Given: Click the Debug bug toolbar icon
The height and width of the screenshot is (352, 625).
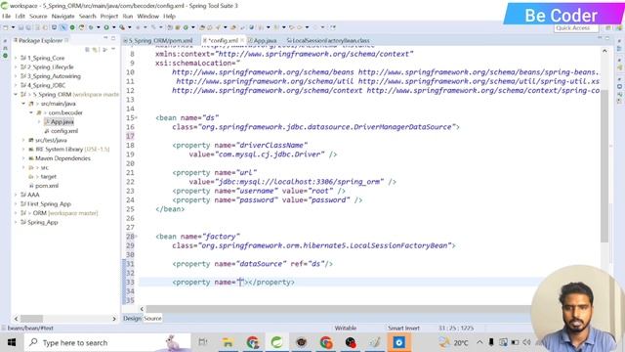Looking at the screenshot, I should [91, 27].
